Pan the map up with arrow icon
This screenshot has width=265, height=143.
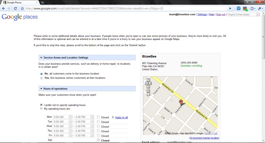click(148, 80)
